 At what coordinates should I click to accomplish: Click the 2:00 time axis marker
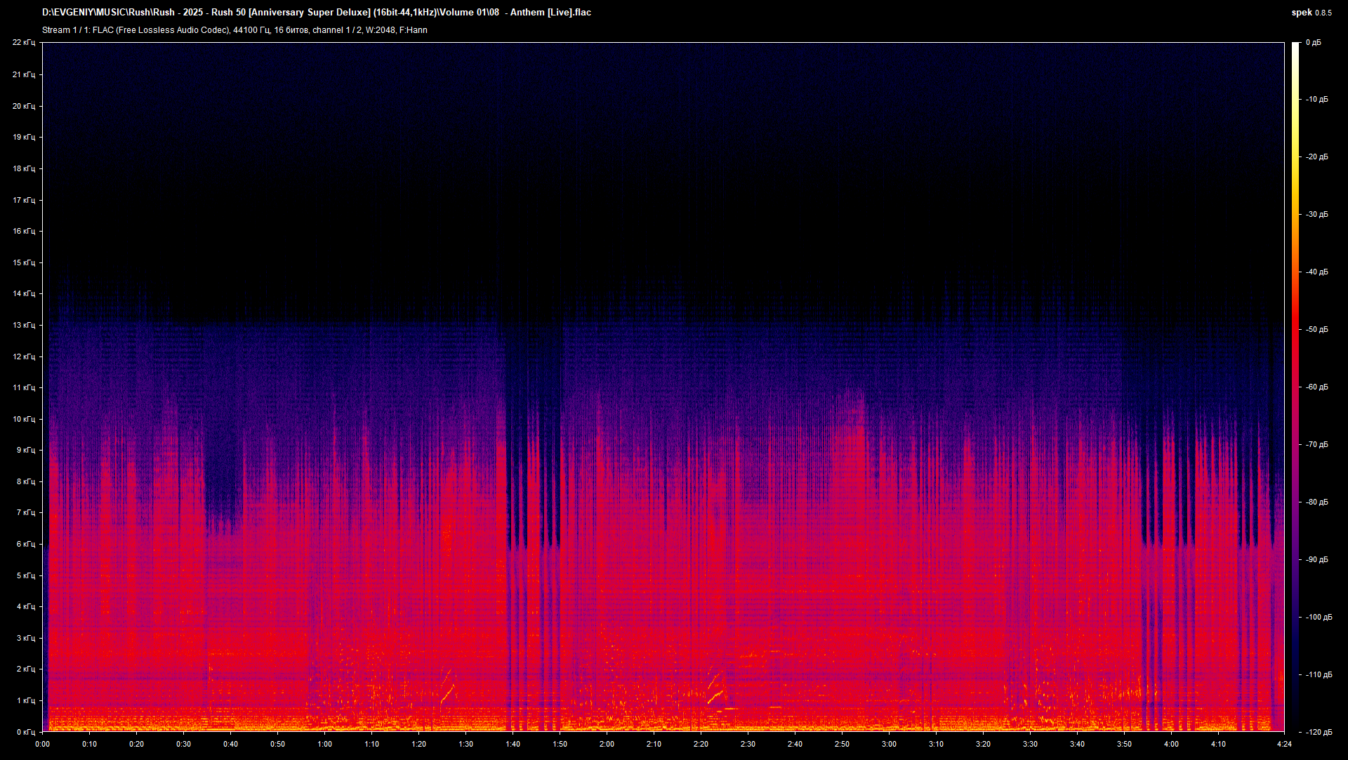(607, 744)
